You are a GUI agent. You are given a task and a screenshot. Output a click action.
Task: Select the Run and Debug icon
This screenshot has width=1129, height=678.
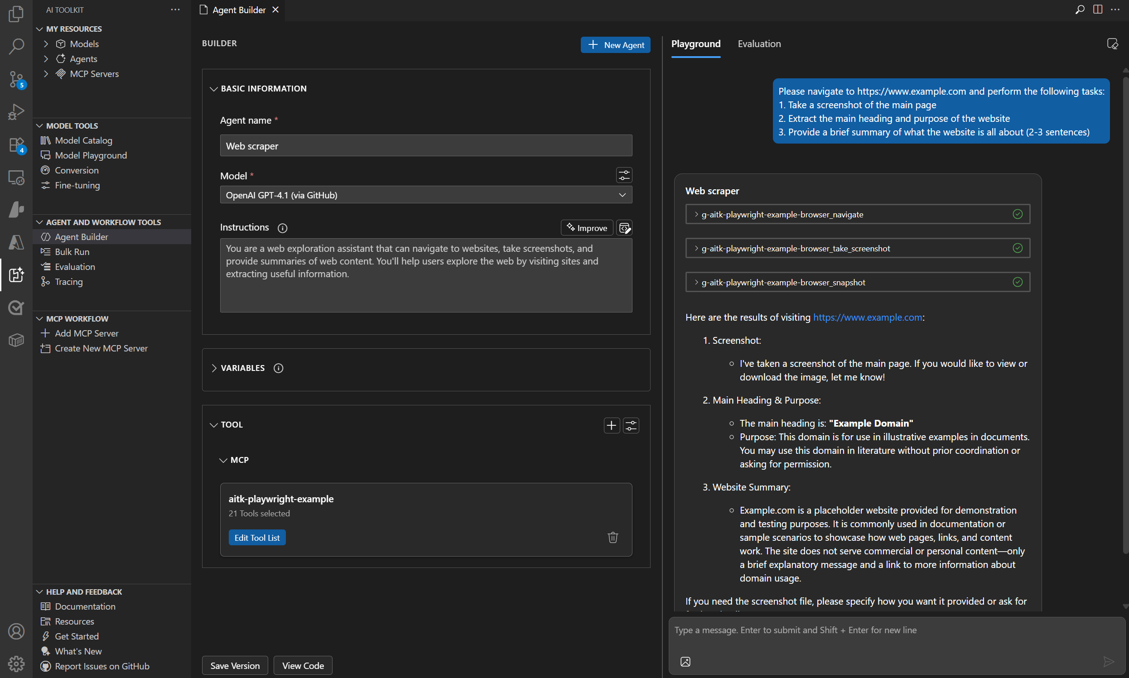pyautogui.click(x=16, y=111)
